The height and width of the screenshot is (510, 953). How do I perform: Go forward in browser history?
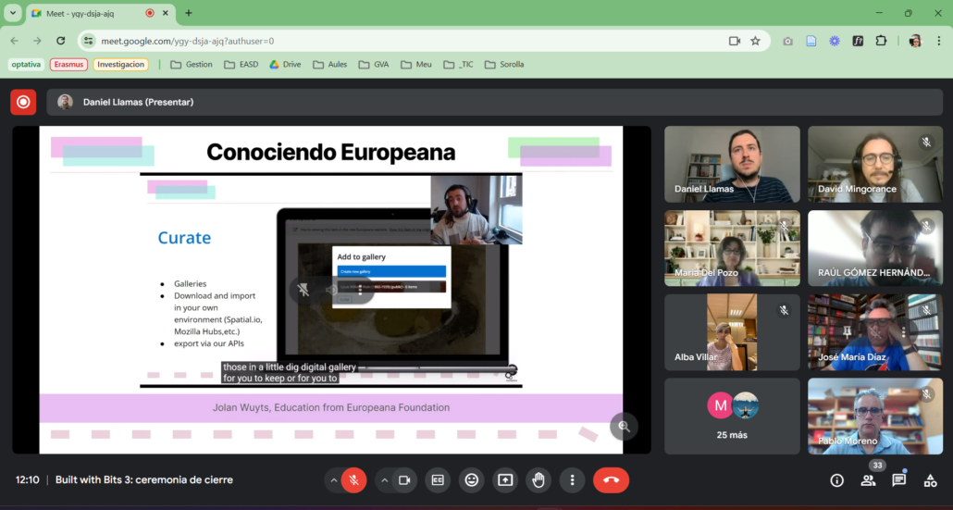38,41
